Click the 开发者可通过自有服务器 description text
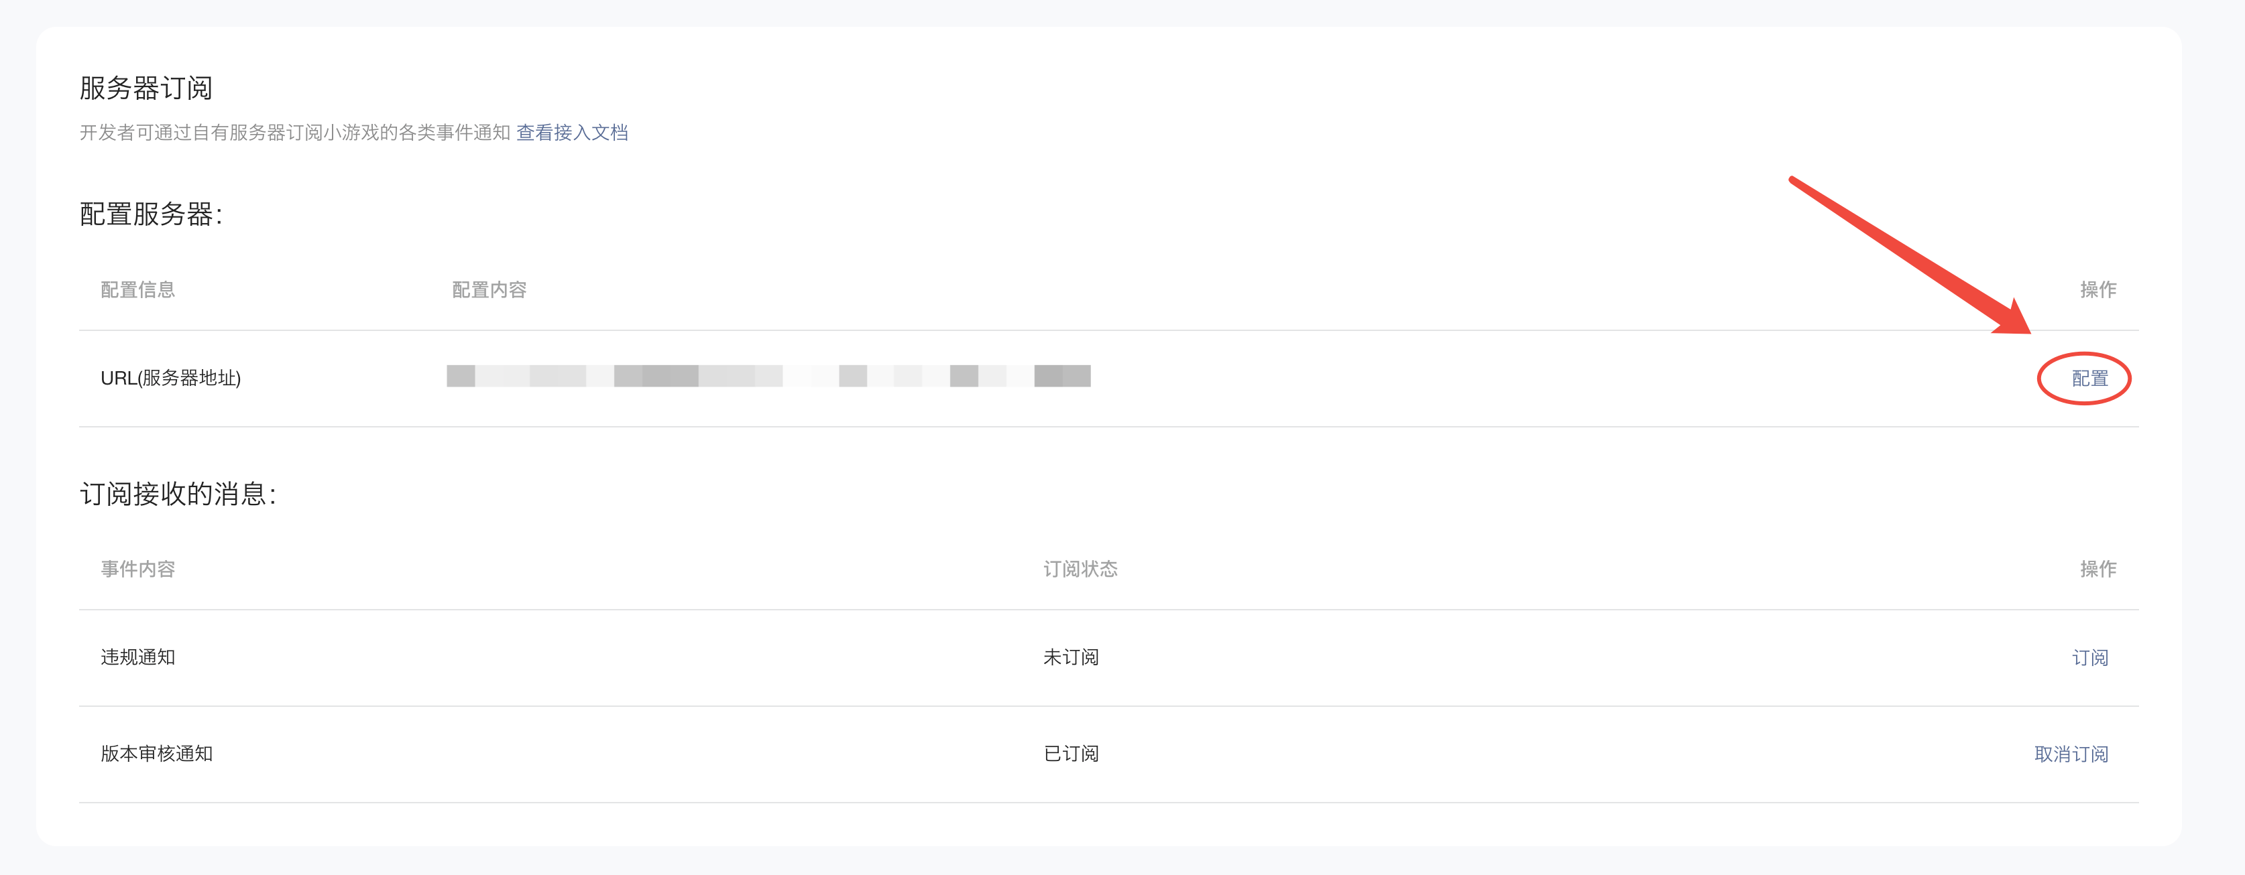Screen dimensions: 2245x875 (x=294, y=133)
